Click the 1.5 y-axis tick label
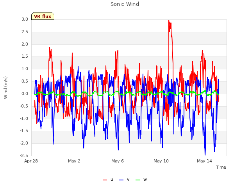 tap(25, 56)
